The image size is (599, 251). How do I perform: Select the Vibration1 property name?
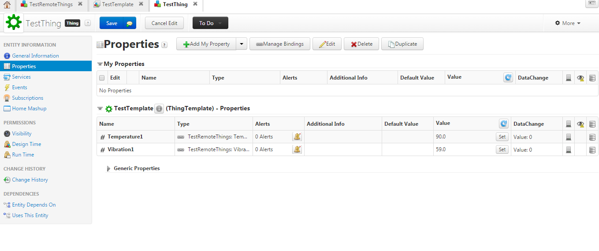pos(121,149)
